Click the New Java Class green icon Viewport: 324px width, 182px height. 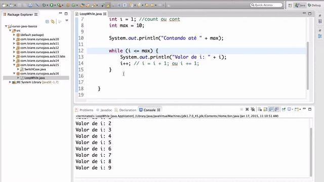tap(73, 5)
